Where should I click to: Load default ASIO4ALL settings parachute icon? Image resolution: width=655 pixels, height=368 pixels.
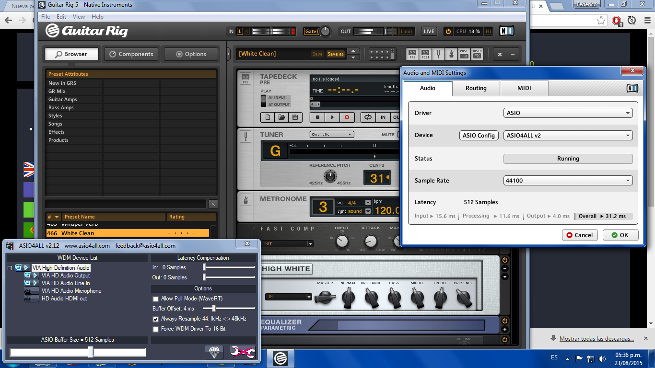214,352
